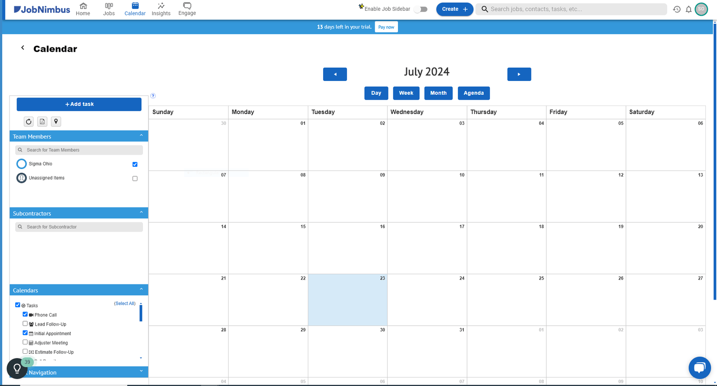The height and width of the screenshot is (386, 717).
Task: Check the Unassigned Items checkbox
Action: pyautogui.click(x=135, y=178)
